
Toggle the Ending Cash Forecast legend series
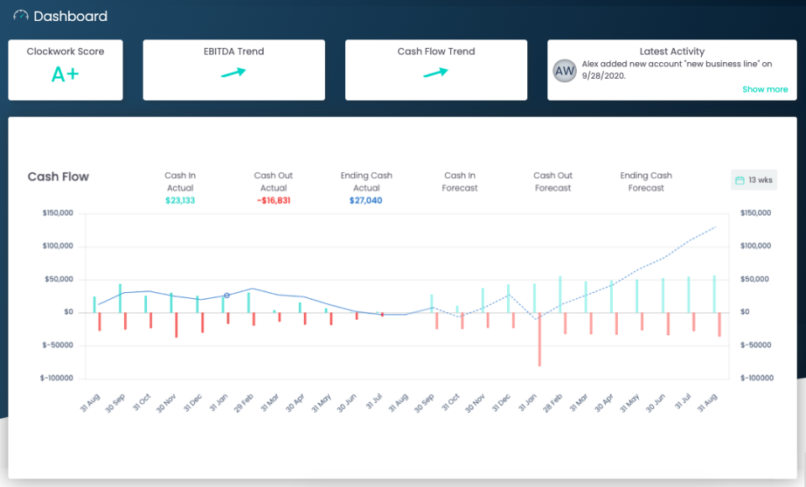(x=646, y=181)
